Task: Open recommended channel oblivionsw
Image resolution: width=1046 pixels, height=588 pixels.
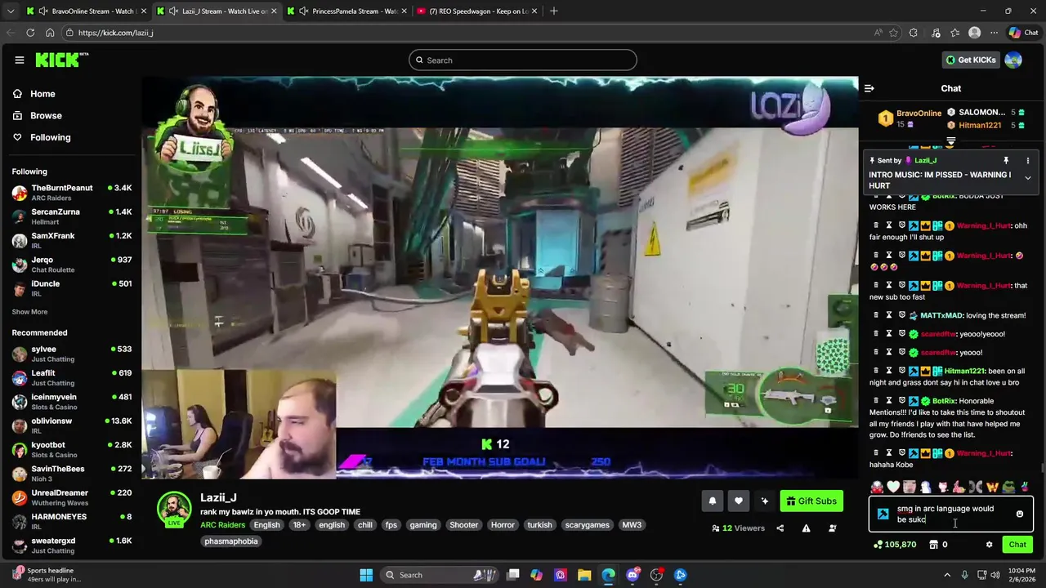Action: coord(71,425)
